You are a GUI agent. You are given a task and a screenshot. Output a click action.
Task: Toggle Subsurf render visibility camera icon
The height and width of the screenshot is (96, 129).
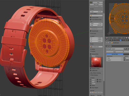[x=125, y=49]
